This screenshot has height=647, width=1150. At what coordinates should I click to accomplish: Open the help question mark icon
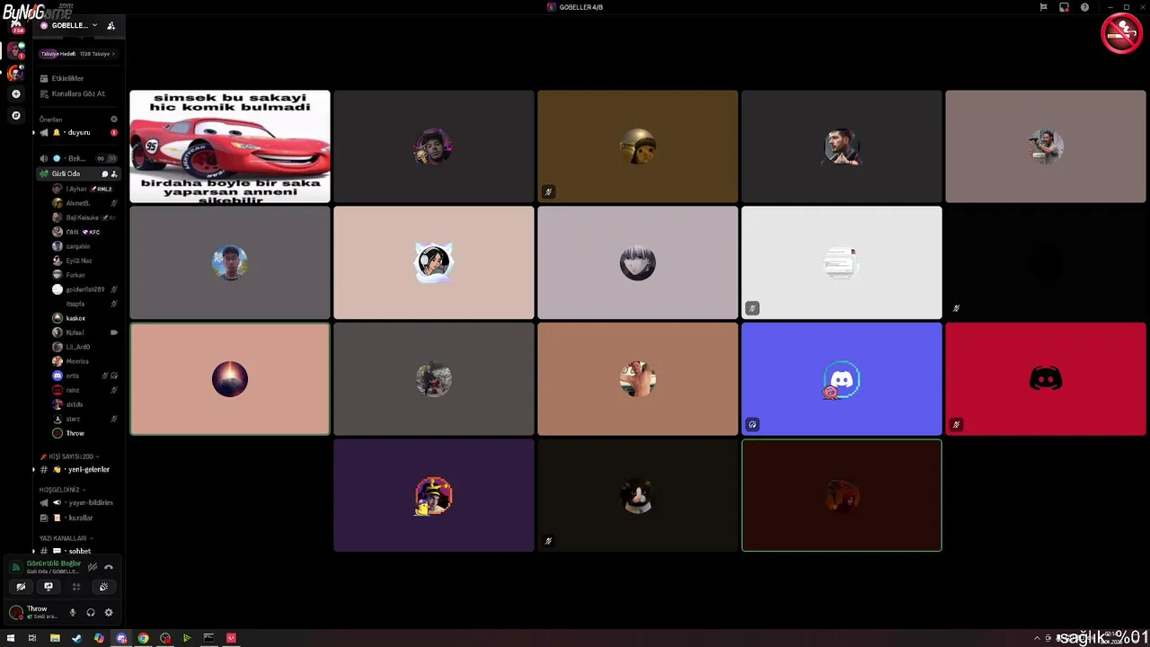(1084, 7)
